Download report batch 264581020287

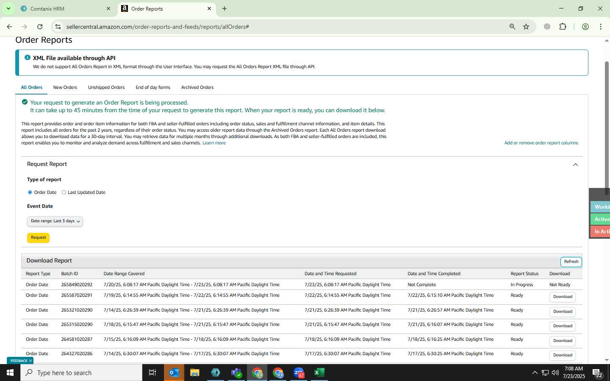click(563, 341)
